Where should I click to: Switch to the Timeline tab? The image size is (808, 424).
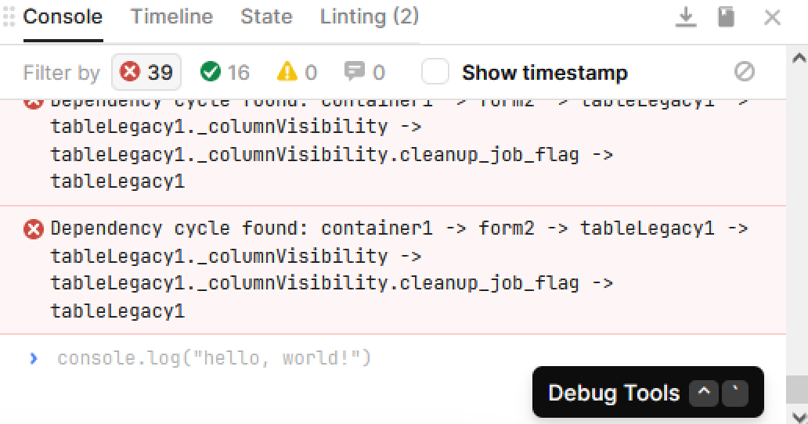[x=171, y=16]
